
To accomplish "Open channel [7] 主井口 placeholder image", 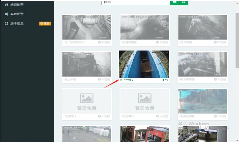I will [x=87, y=101].
